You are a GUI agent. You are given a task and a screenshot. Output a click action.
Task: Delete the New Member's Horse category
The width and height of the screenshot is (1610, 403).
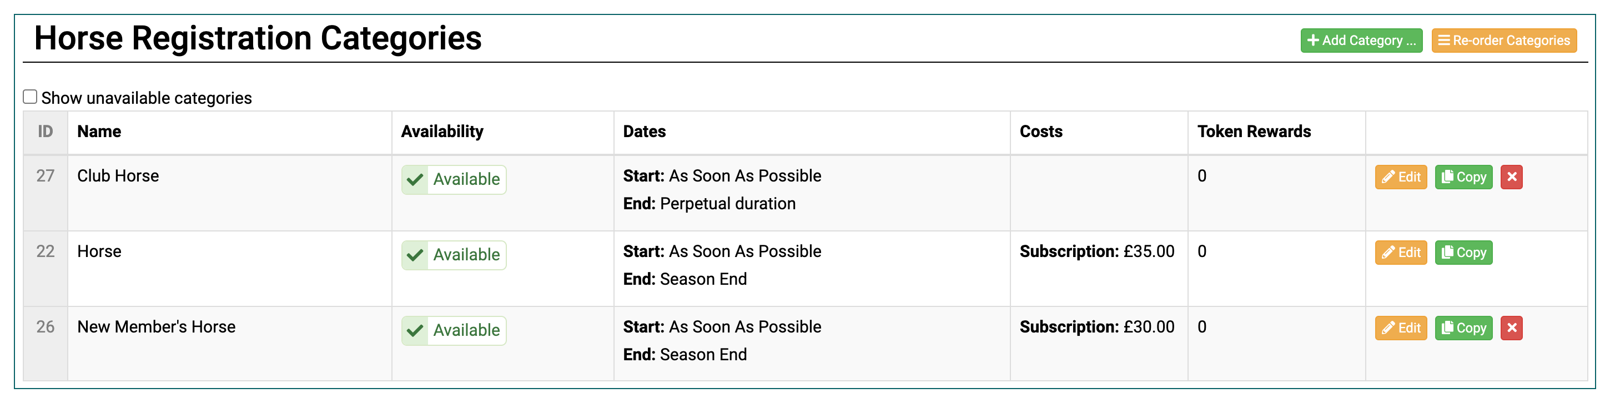click(x=1511, y=328)
